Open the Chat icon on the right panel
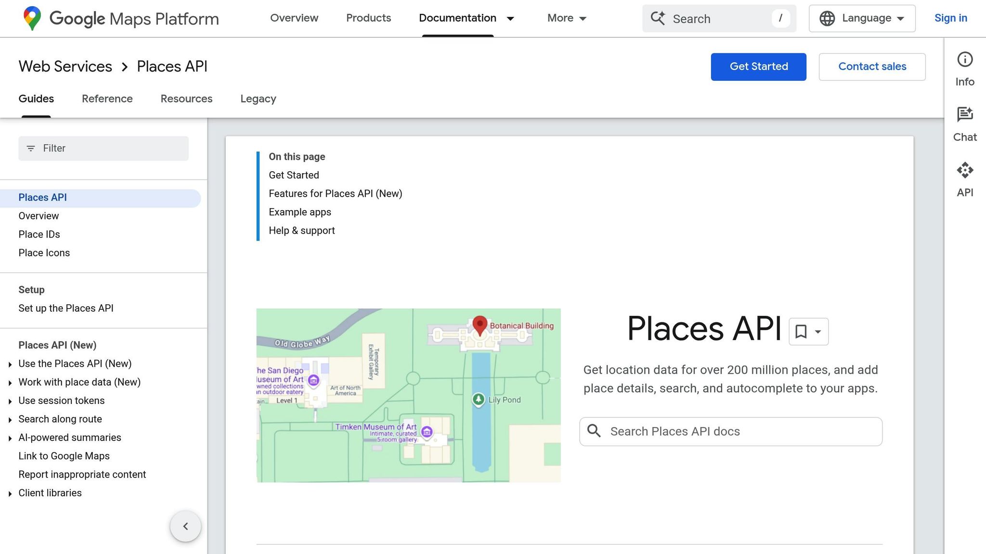986x554 pixels. pos(965,114)
